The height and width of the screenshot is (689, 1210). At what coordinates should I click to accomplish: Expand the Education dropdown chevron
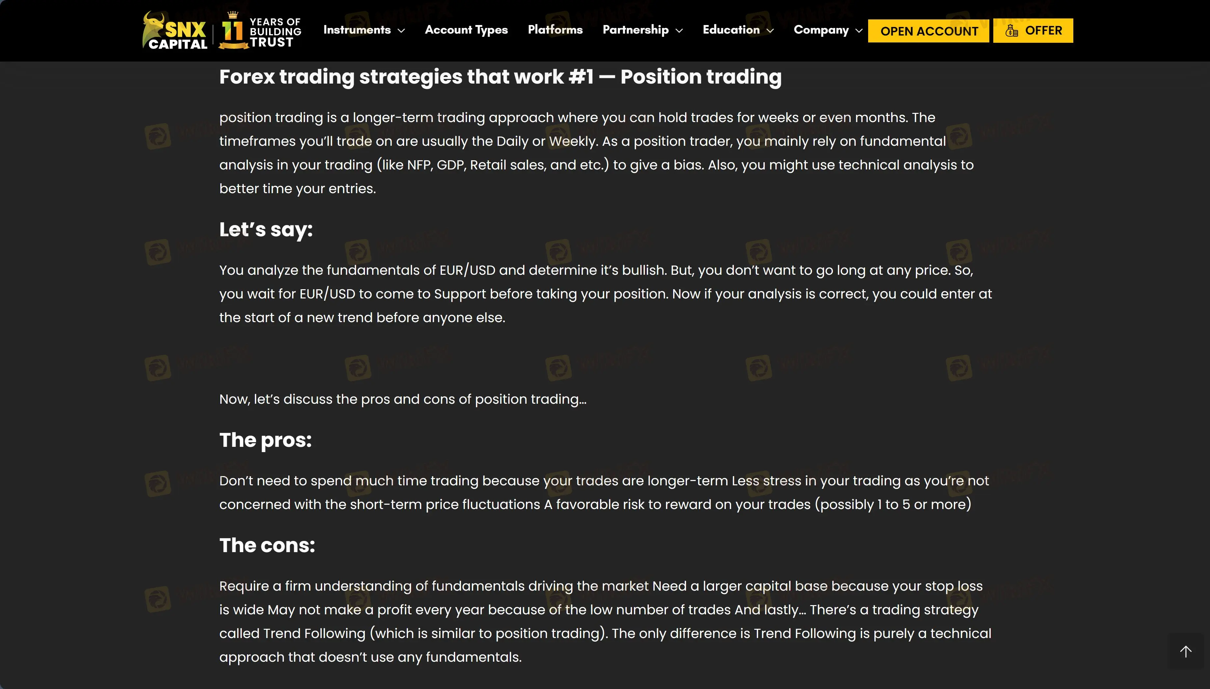tap(770, 31)
